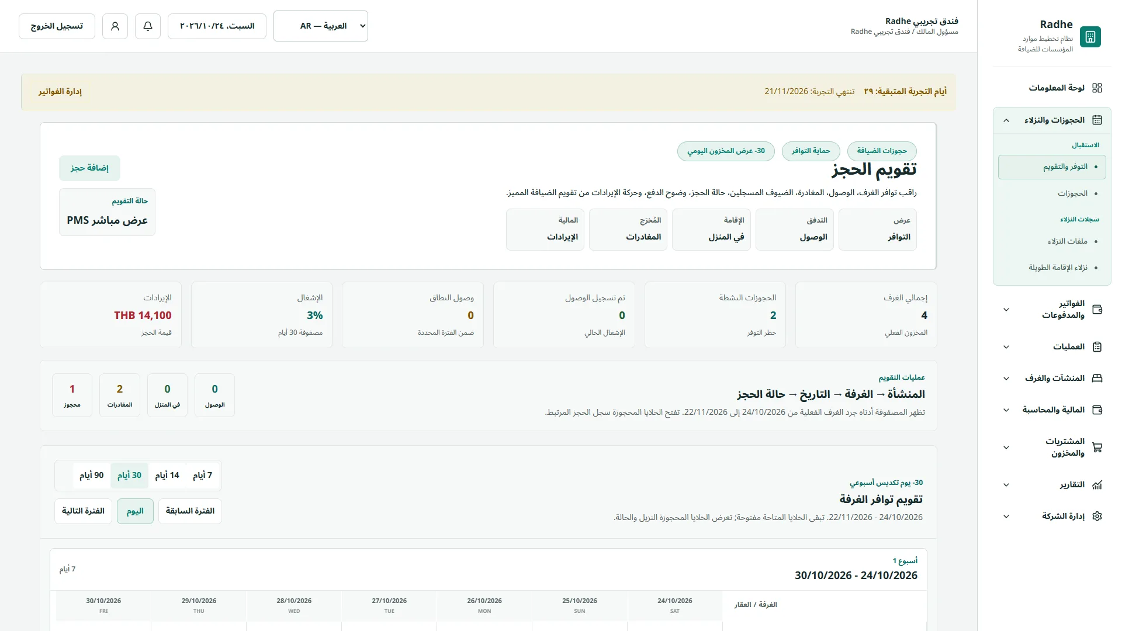1122x631 pixels.
Task: Collapse the الحجوزات والنزلاء section chevron
Action: pos(1006,120)
